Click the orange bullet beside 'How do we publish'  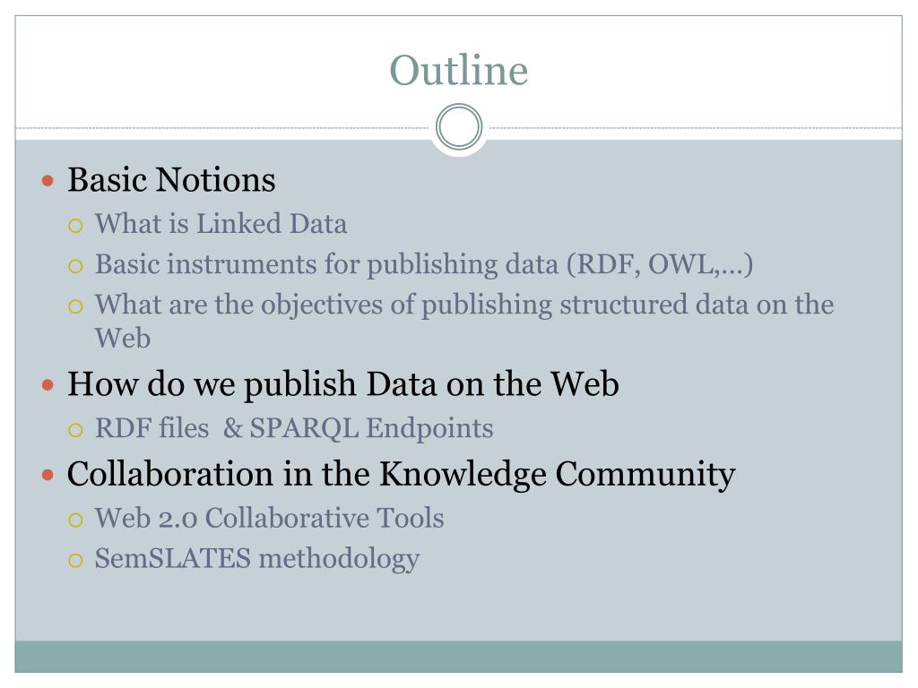[x=48, y=385]
